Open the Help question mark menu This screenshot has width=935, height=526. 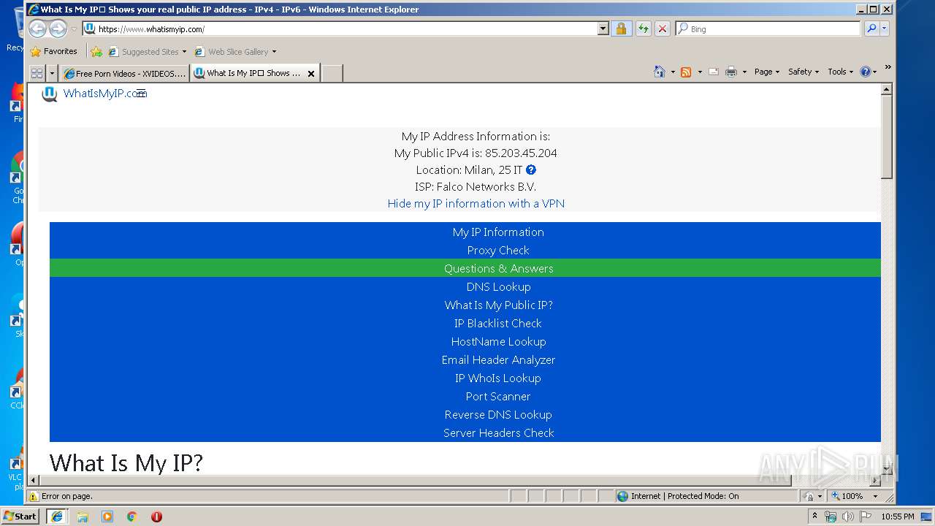click(x=868, y=72)
